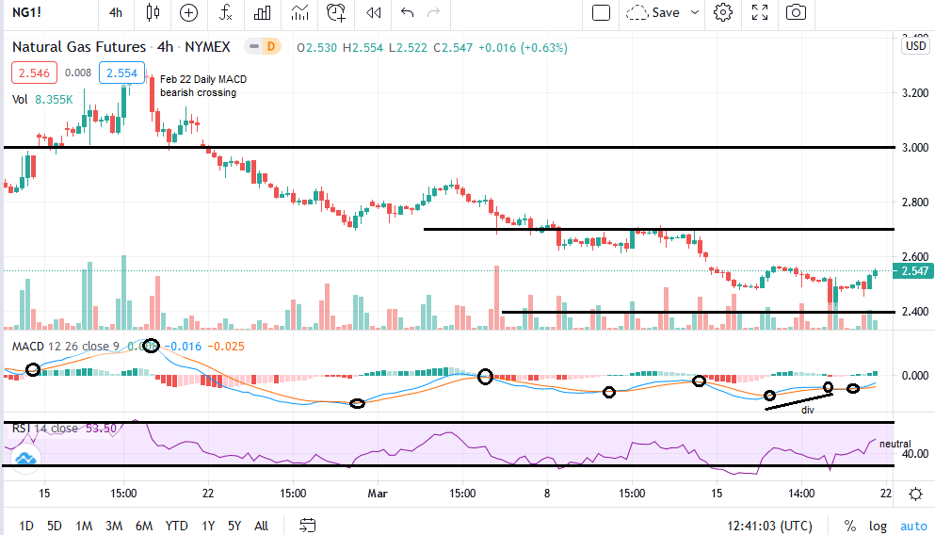Click the 3.000 price axis label

click(915, 147)
